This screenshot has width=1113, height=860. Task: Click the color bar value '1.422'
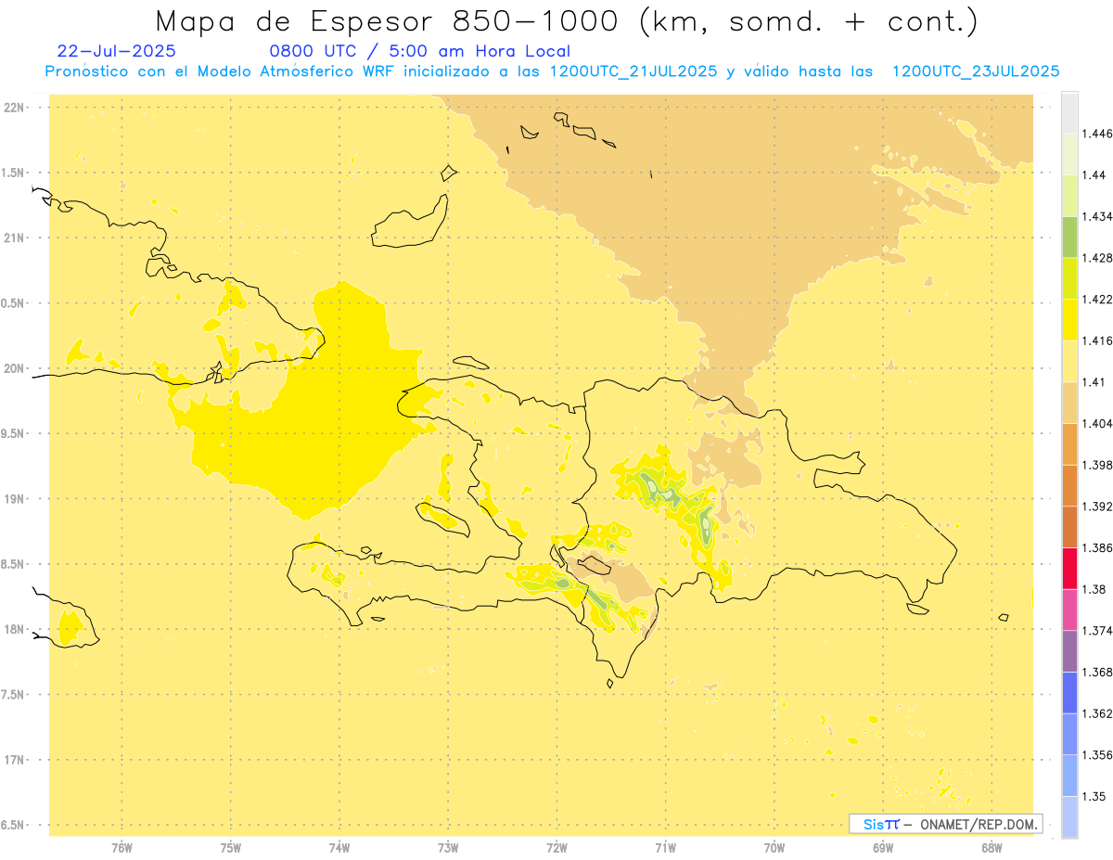(x=1099, y=299)
